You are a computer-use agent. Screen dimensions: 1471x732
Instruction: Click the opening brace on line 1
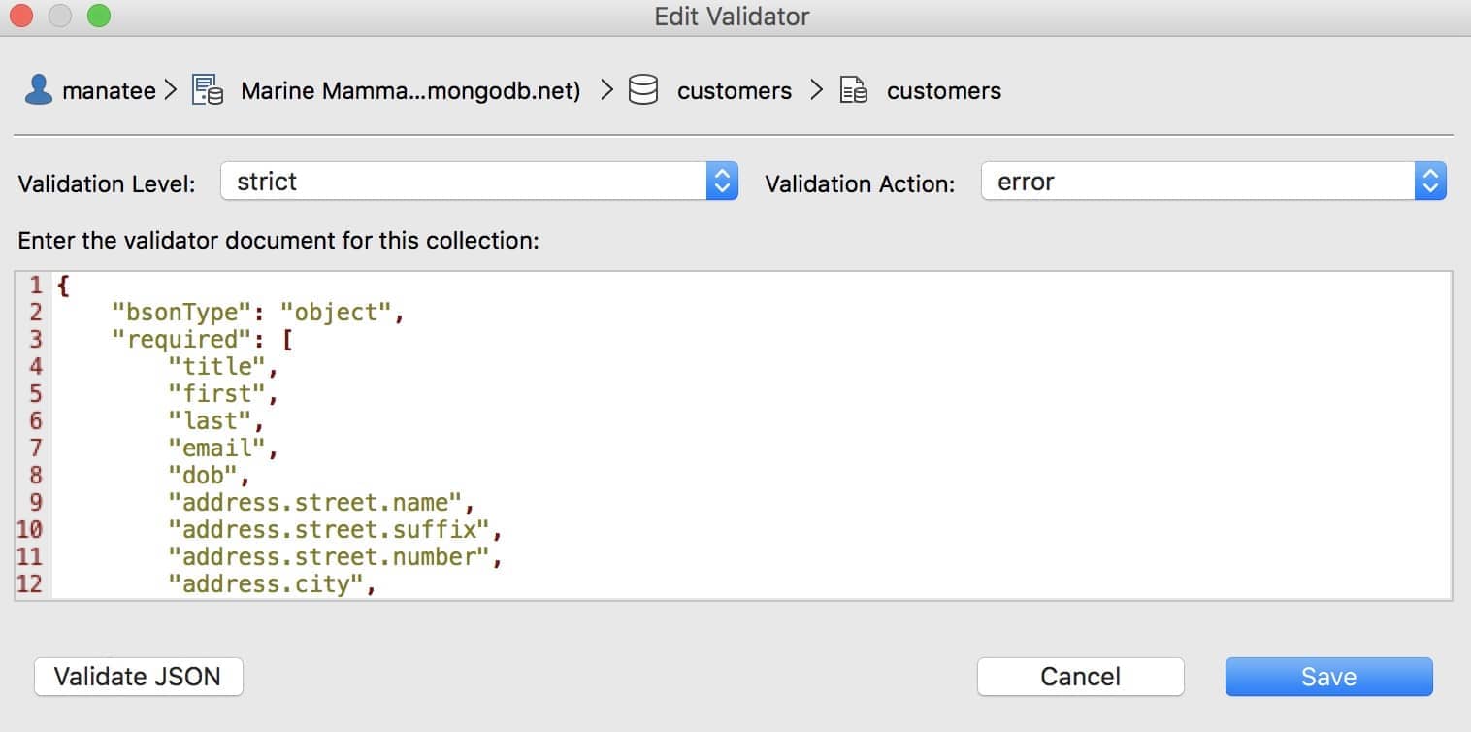tap(63, 285)
